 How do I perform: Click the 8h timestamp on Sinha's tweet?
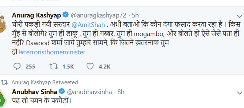(121, 92)
